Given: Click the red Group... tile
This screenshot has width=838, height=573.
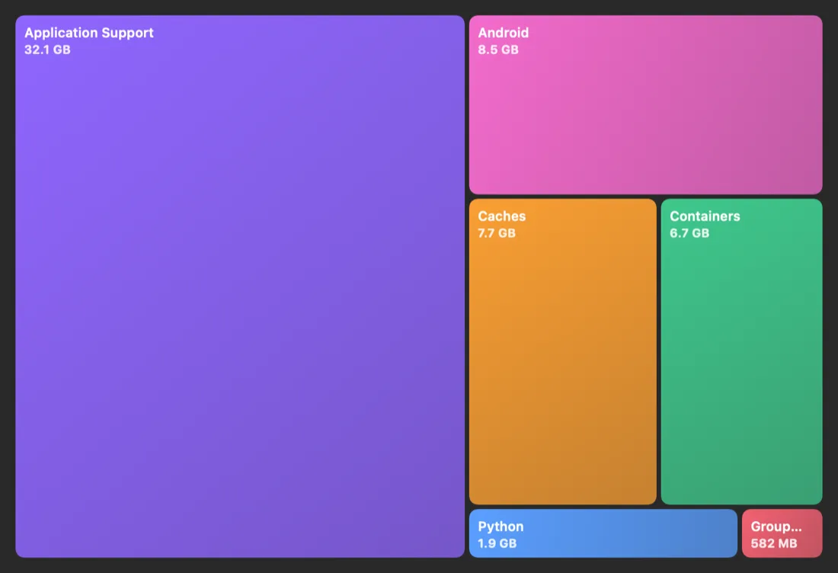Looking at the screenshot, I should coord(782,533).
